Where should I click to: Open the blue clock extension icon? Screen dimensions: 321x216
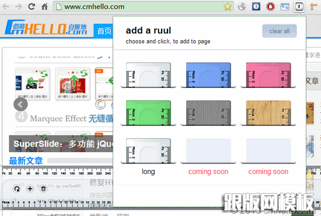coord(256,6)
